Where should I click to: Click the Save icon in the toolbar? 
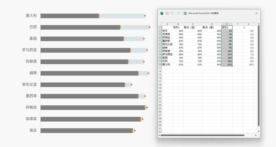coord(167,13)
